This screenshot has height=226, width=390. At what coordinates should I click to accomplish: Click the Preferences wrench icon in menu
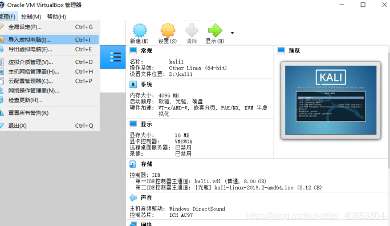[x=2, y=26]
